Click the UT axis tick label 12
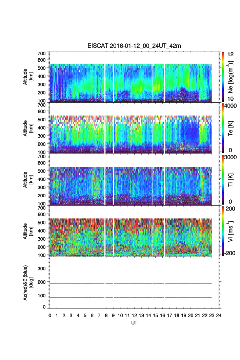Image resolution: width=240 pixels, height=360 pixels. (x=134, y=316)
